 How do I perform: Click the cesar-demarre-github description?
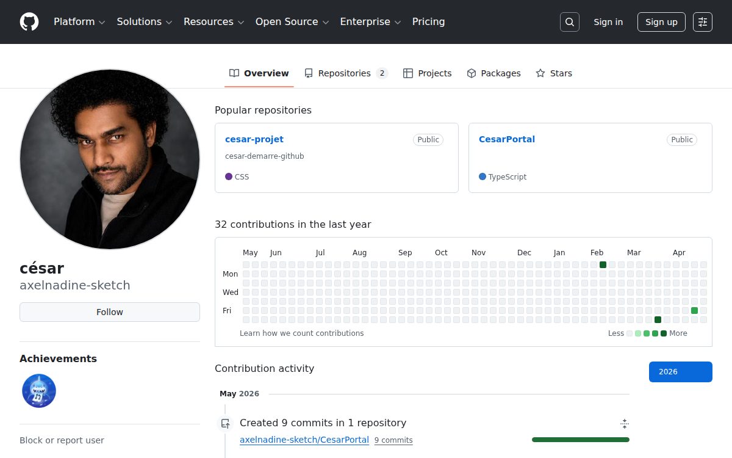(x=265, y=156)
